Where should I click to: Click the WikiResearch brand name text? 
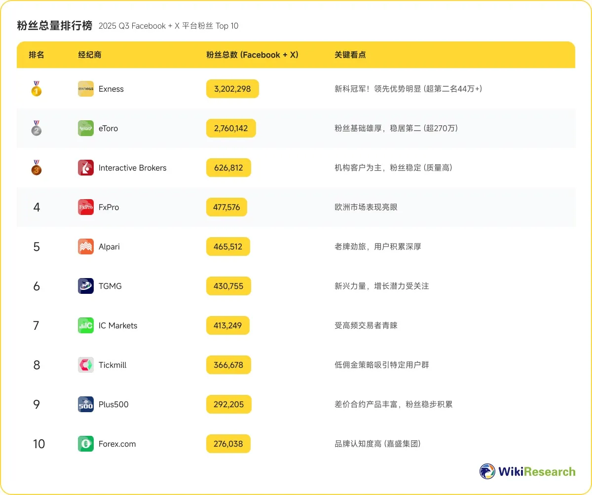pos(537,472)
